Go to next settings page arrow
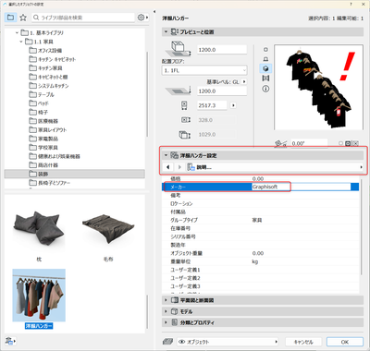 (x=179, y=167)
